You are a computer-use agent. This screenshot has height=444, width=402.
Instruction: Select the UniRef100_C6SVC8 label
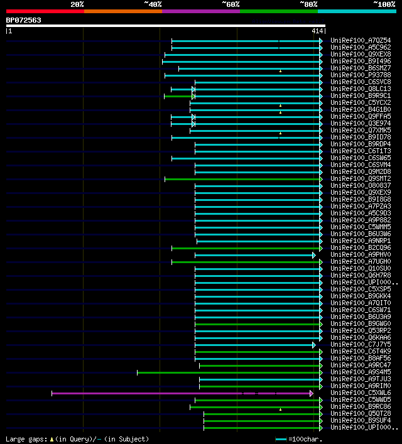[x=361, y=82]
